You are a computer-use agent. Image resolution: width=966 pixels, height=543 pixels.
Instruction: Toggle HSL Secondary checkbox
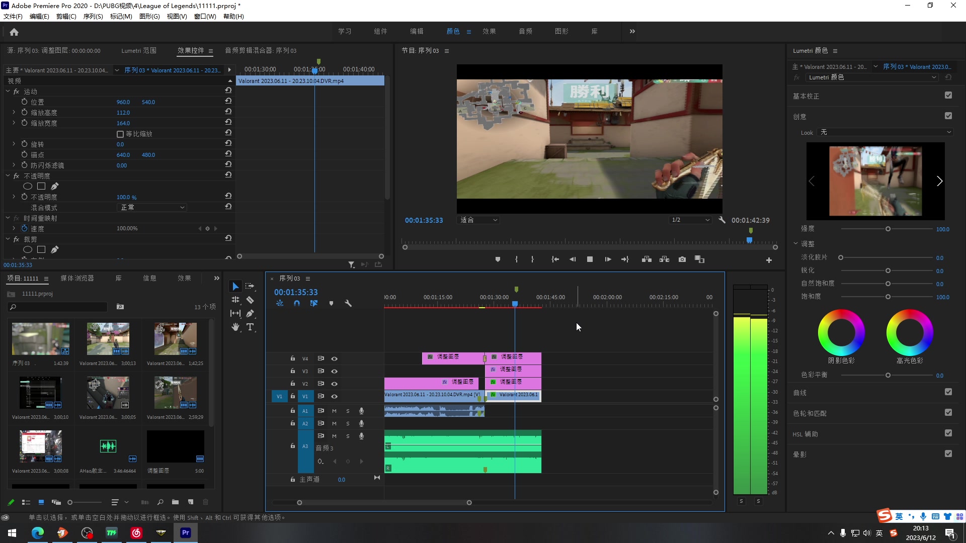[x=948, y=433]
